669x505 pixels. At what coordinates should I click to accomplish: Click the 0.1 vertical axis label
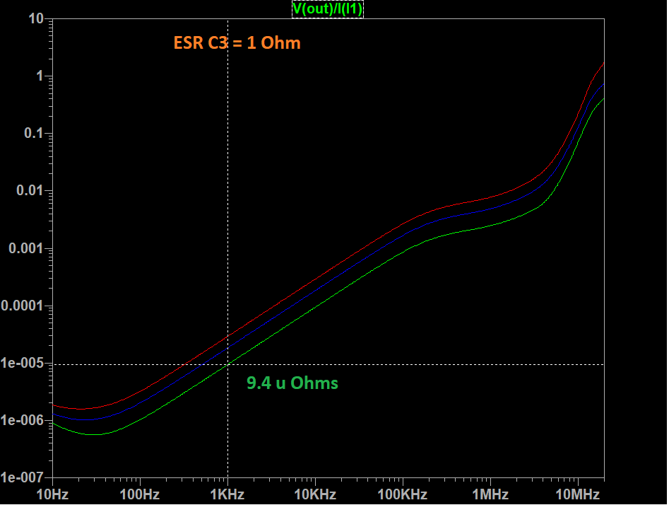click(34, 133)
